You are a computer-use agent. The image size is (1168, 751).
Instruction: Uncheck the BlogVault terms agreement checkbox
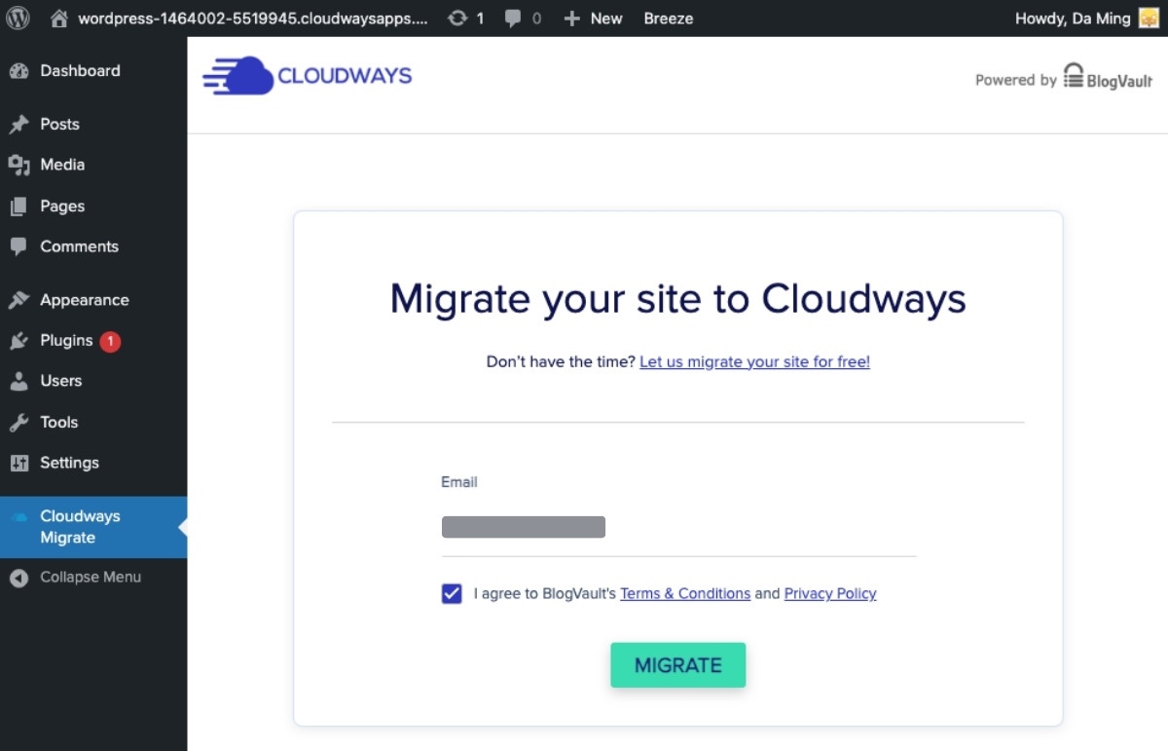pos(451,593)
